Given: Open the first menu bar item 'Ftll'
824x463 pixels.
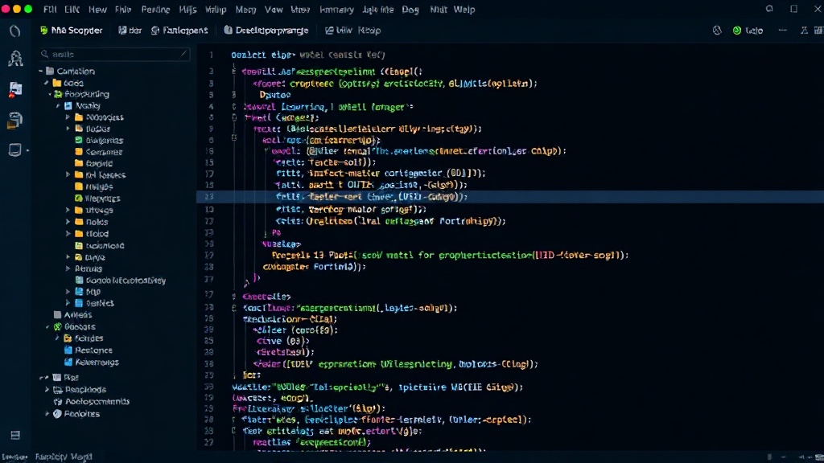Looking at the screenshot, I should (x=50, y=10).
